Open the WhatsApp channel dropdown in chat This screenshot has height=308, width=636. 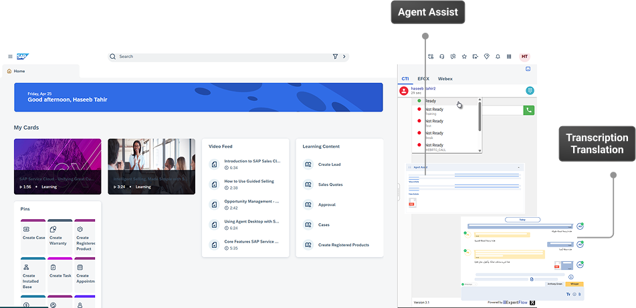pos(469,285)
